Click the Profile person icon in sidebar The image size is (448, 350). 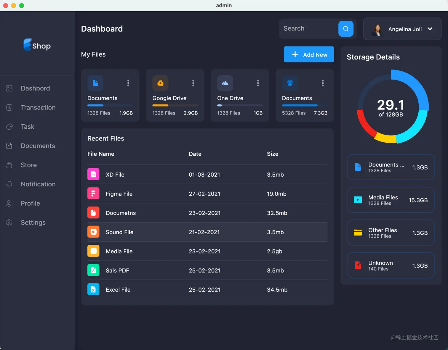point(9,203)
